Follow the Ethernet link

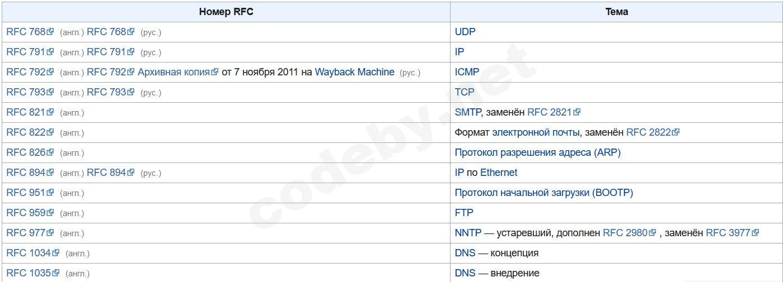pos(499,173)
